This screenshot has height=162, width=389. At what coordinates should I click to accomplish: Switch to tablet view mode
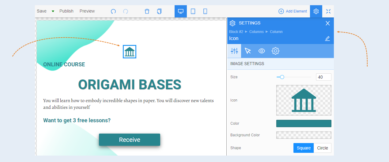click(x=193, y=11)
